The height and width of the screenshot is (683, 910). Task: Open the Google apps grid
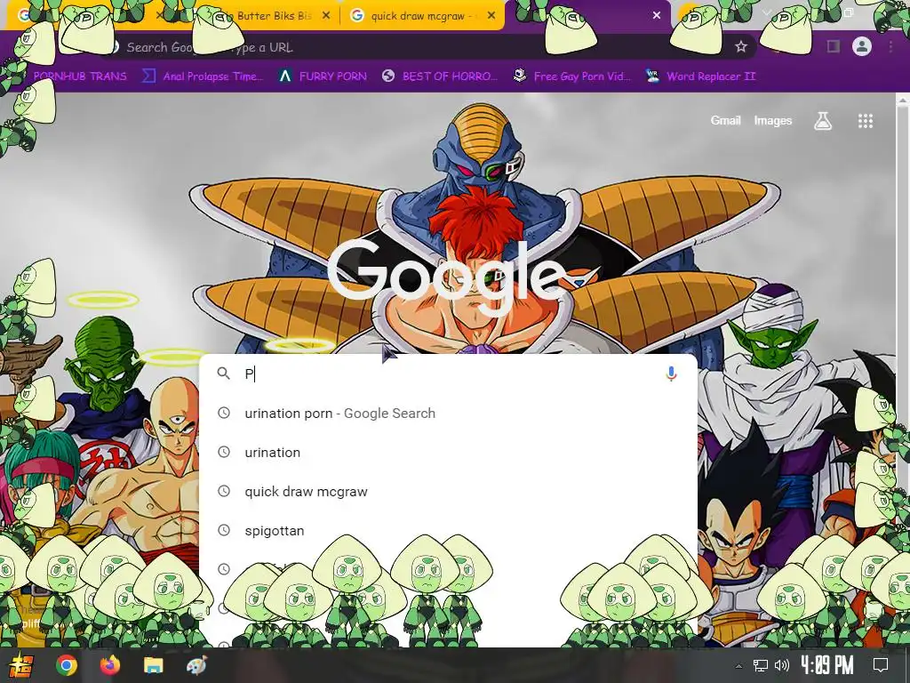point(866,121)
